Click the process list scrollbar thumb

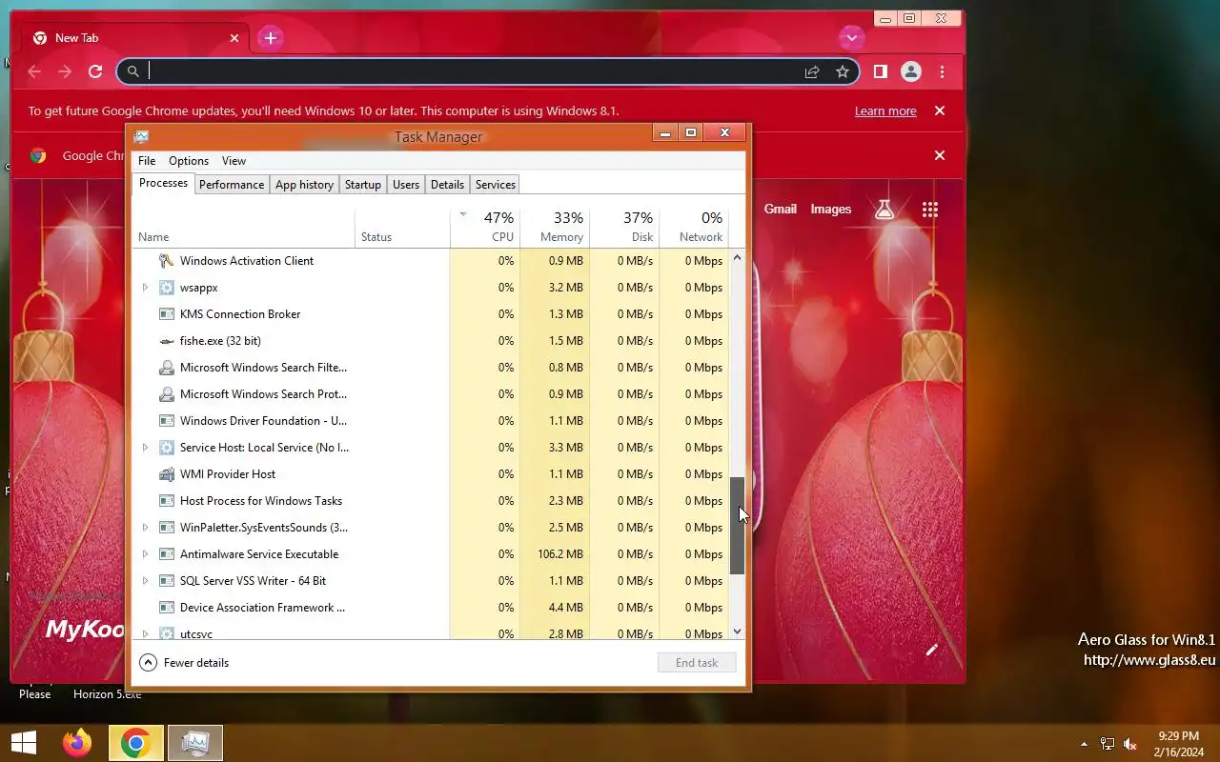737,526
